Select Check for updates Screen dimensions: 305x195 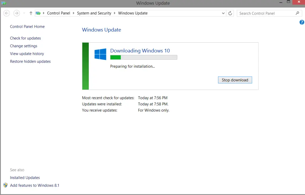click(x=26, y=38)
